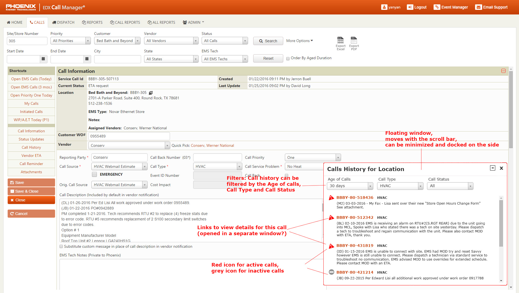The height and width of the screenshot is (293, 519).
Task: Open the ADMIN menu
Action: tap(193, 22)
